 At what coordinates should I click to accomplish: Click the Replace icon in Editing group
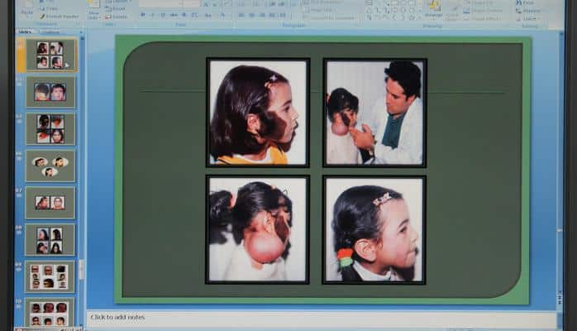coord(527,10)
